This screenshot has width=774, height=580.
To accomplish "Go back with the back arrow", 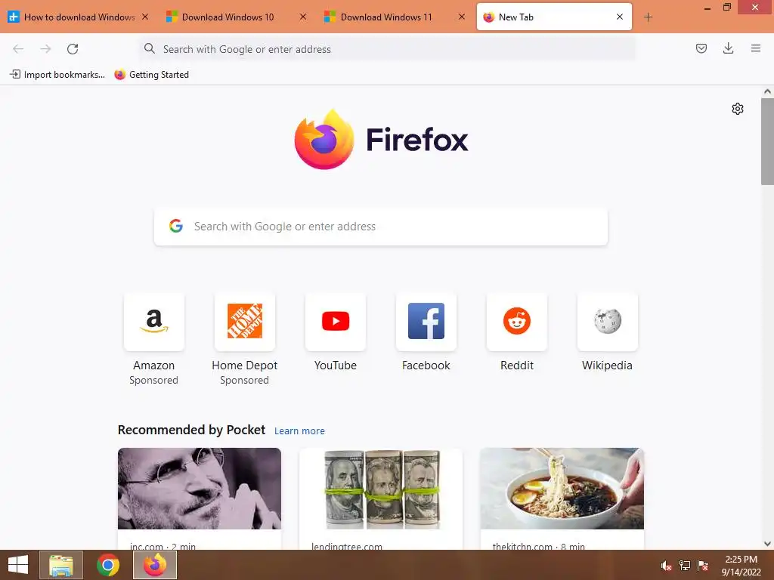I will (18, 49).
